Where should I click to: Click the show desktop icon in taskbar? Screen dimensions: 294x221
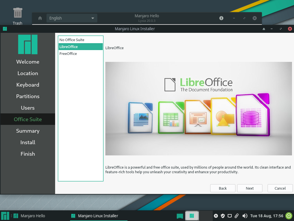(x=180, y=216)
